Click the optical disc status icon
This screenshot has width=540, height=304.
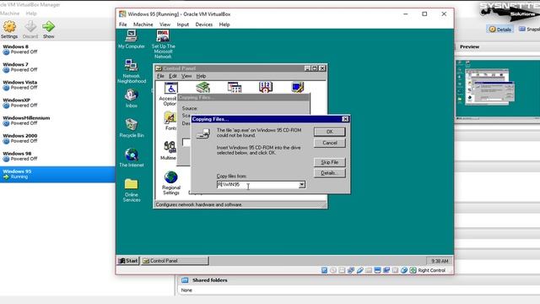click(333, 270)
